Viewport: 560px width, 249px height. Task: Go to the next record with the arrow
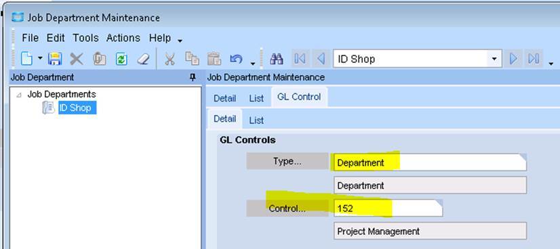[x=514, y=58]
